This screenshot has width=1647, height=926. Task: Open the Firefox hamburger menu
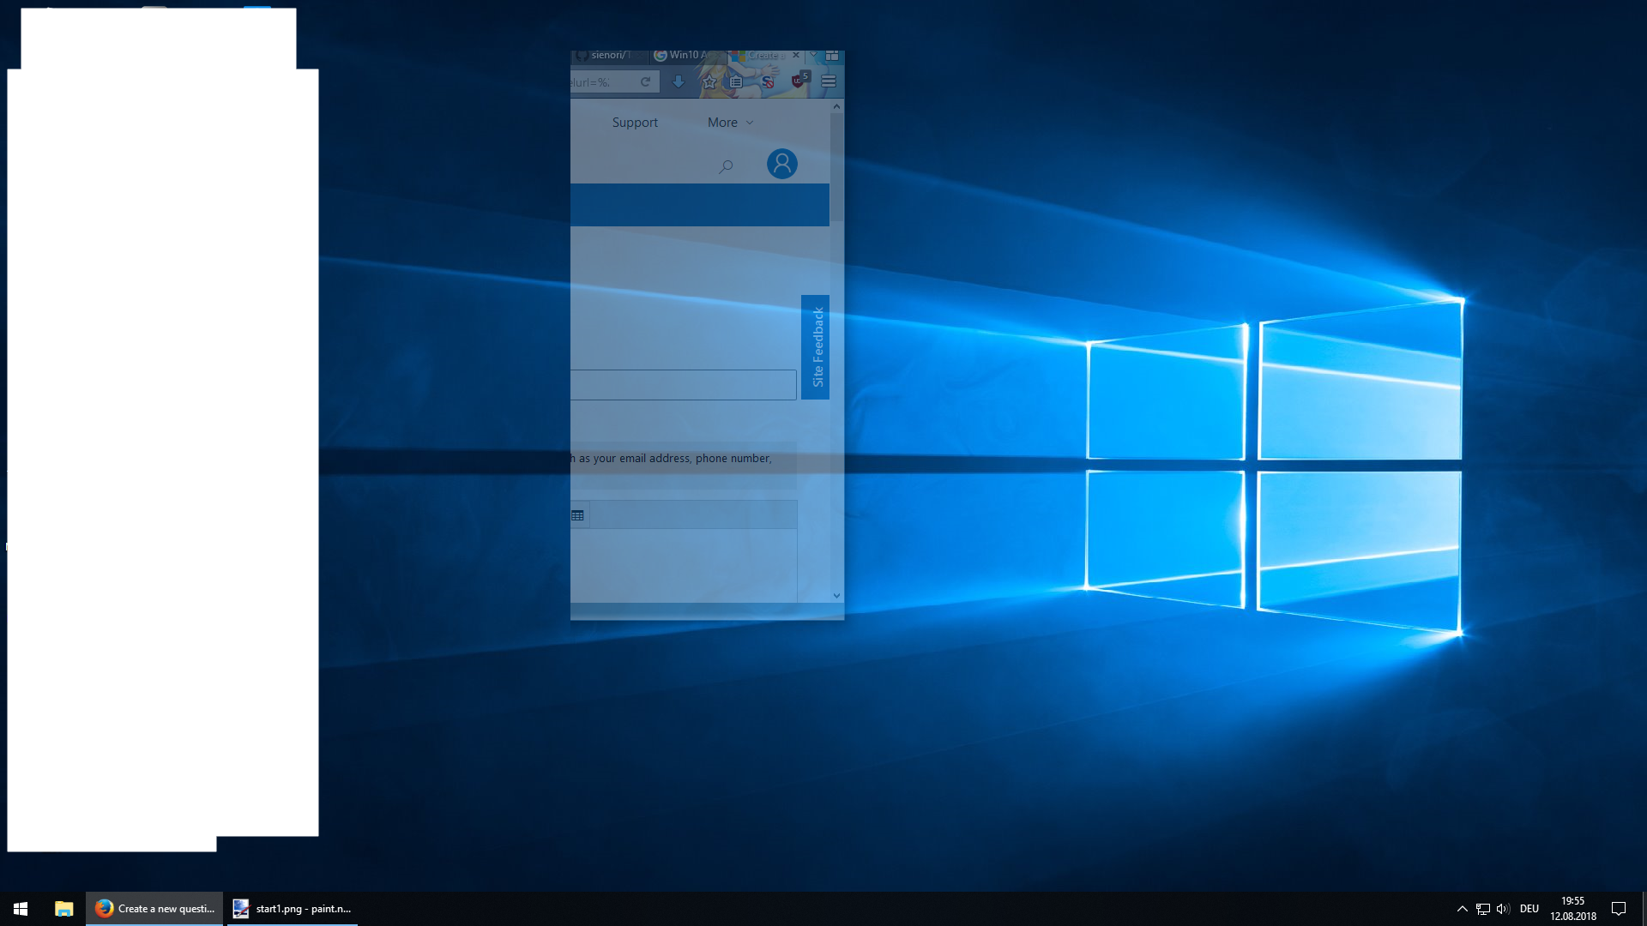click(x=829, y=82)
